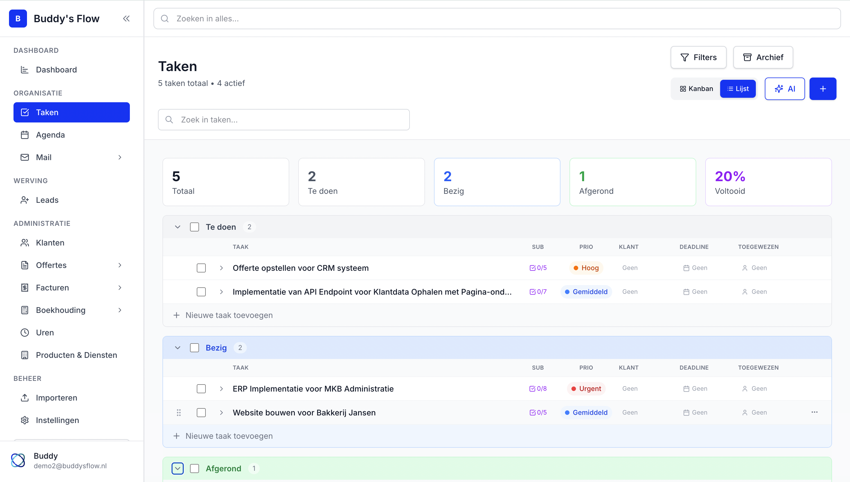
Task: Collapse the Te doen section
Action: (x=178, y=227)
